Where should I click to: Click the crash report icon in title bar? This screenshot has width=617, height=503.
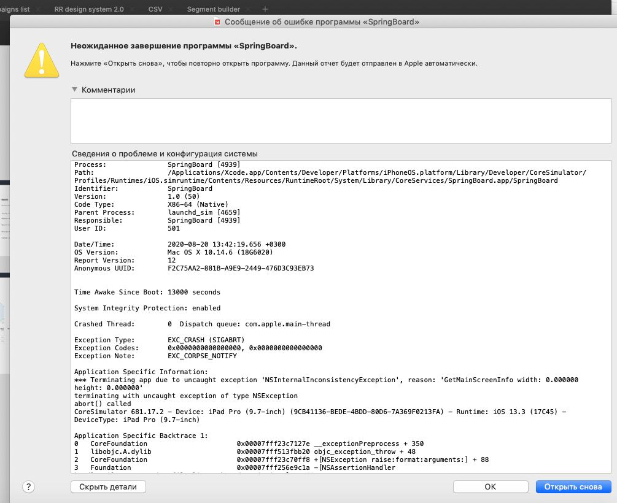pyautogui.click(x=217, y=22)
